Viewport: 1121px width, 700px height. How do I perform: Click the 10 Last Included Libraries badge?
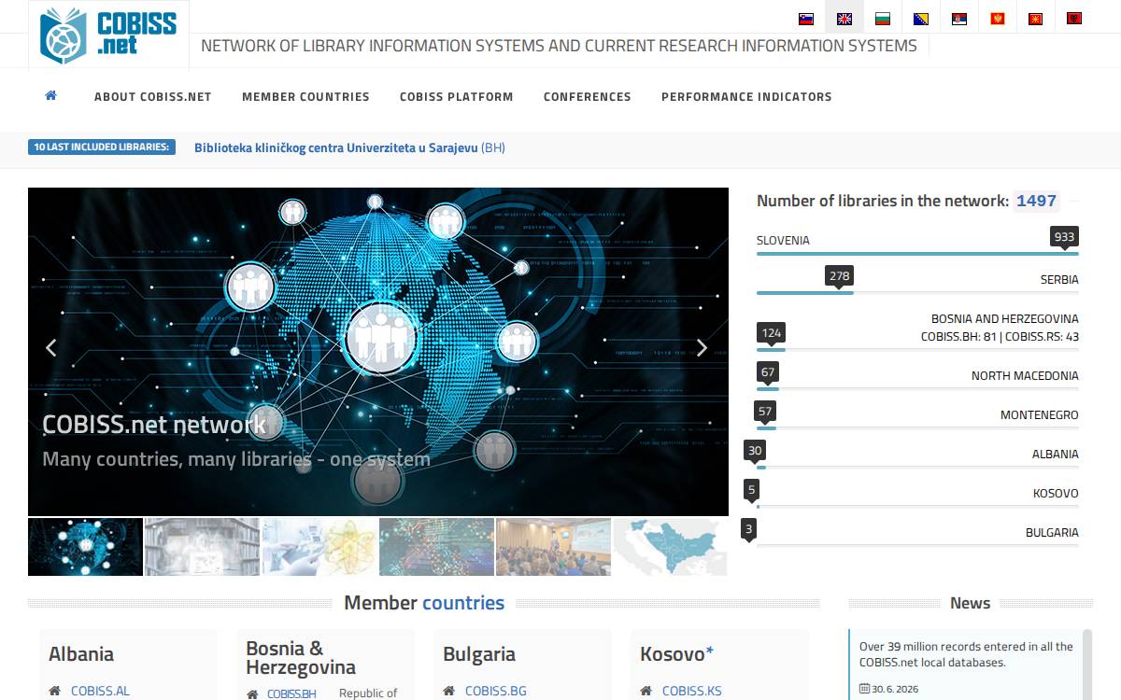point(102,147)
